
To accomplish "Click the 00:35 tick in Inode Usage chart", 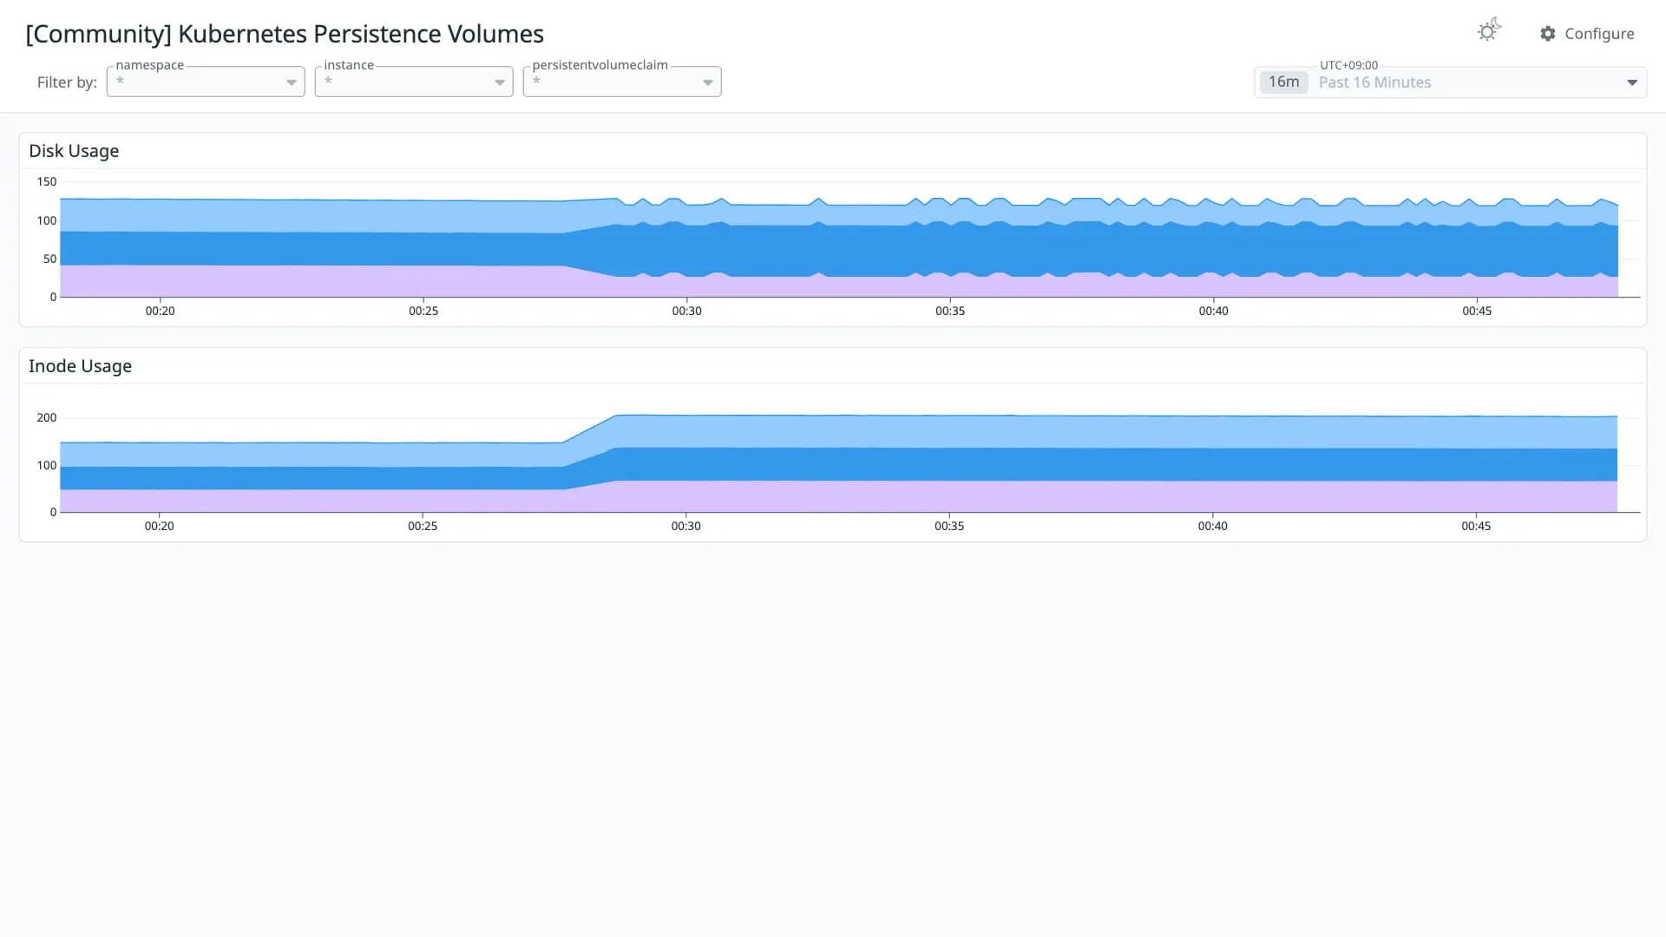I will [949, 526].
